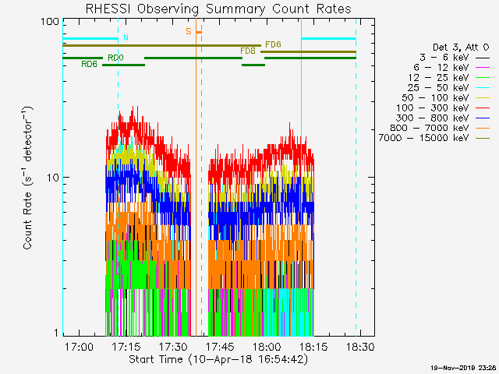
Task: Click the dashed cyan vertical line near 17:12
Action: [x=118, y=177]
